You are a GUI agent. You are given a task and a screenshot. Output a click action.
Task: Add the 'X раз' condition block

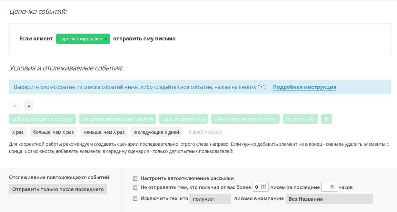[18, 132]
